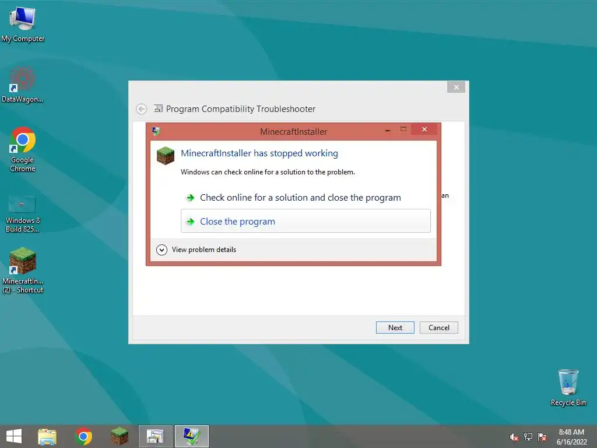
Task: Click Cancel in the Troubleshooter
Action: coord(438,328)
